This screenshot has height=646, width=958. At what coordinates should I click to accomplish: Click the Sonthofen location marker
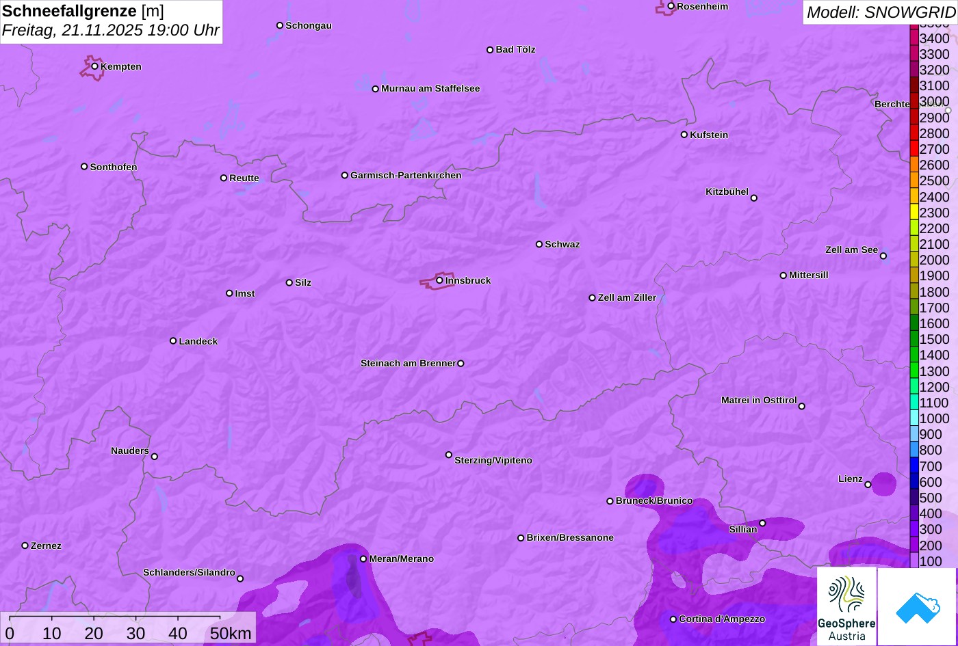click(84, 167)
